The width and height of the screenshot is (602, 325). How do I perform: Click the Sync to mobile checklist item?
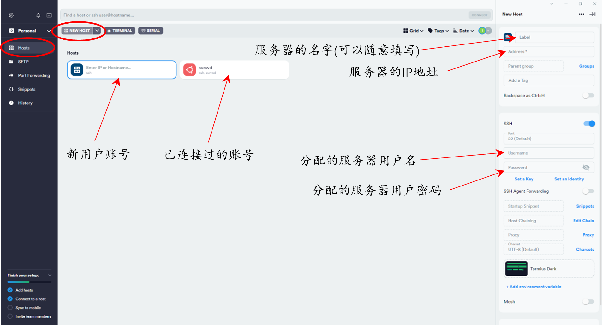point(24,308)
